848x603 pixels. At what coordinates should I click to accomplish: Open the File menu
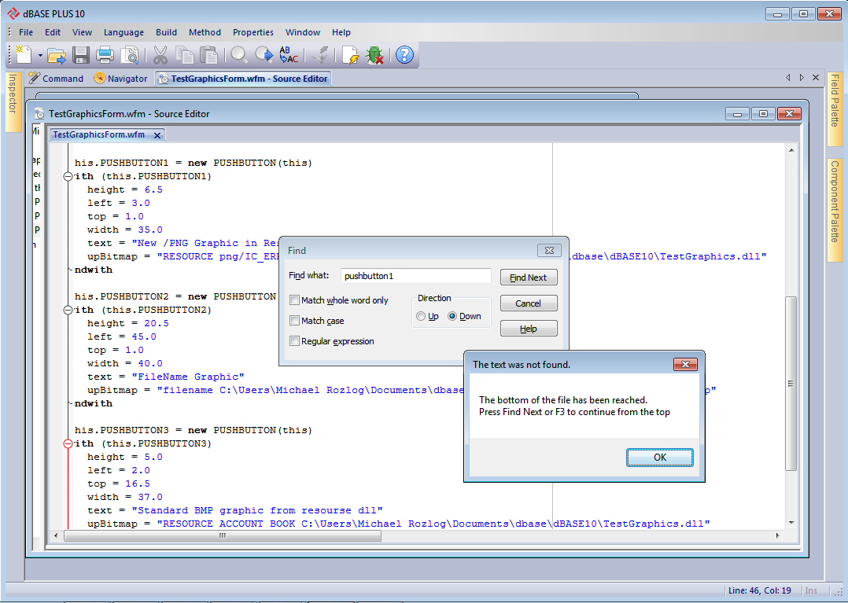pyautogui.click(x=26, y=32)
